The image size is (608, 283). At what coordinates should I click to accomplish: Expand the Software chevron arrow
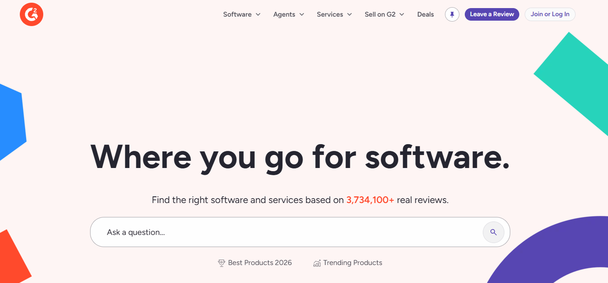tap(258, 14)
